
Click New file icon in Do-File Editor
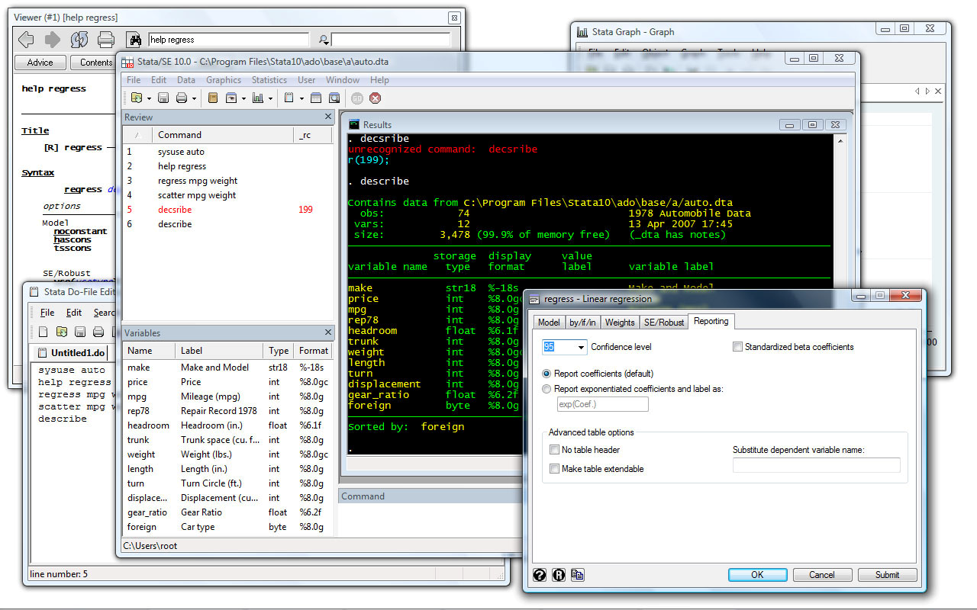tap(43, 332)
